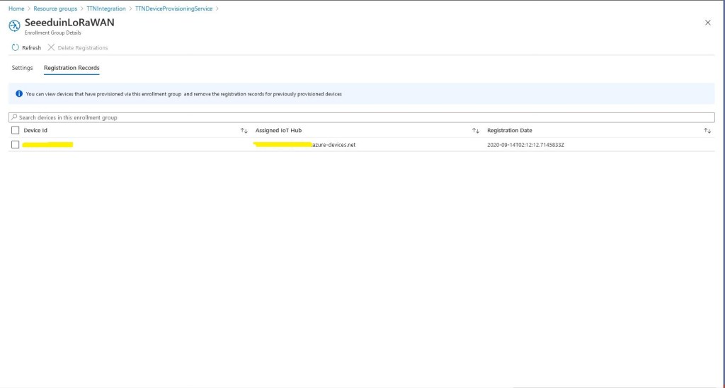Open Resource groups breadcrumb link
The width and height of the screenshot is (725, 388).
(55, 8)
